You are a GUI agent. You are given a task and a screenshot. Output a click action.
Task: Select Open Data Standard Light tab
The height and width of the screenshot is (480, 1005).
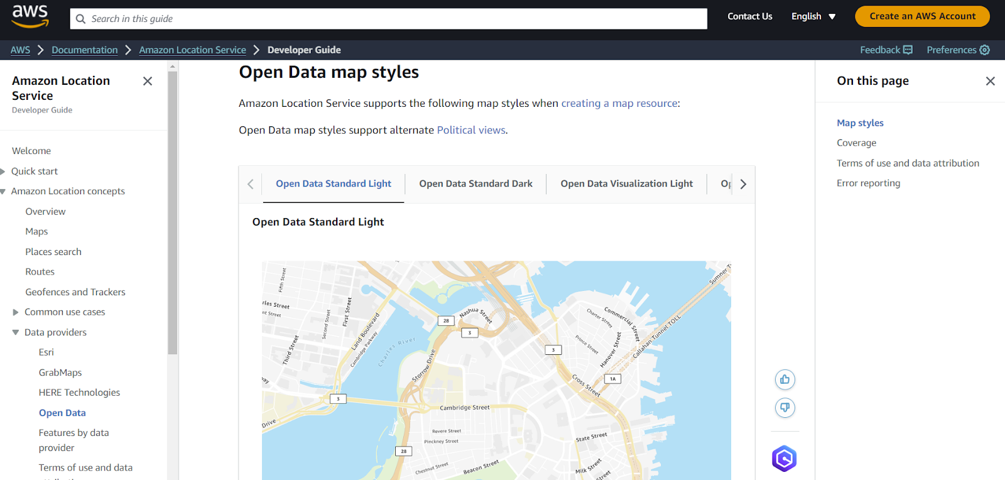[334, 183]
